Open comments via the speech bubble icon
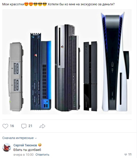 24,126
